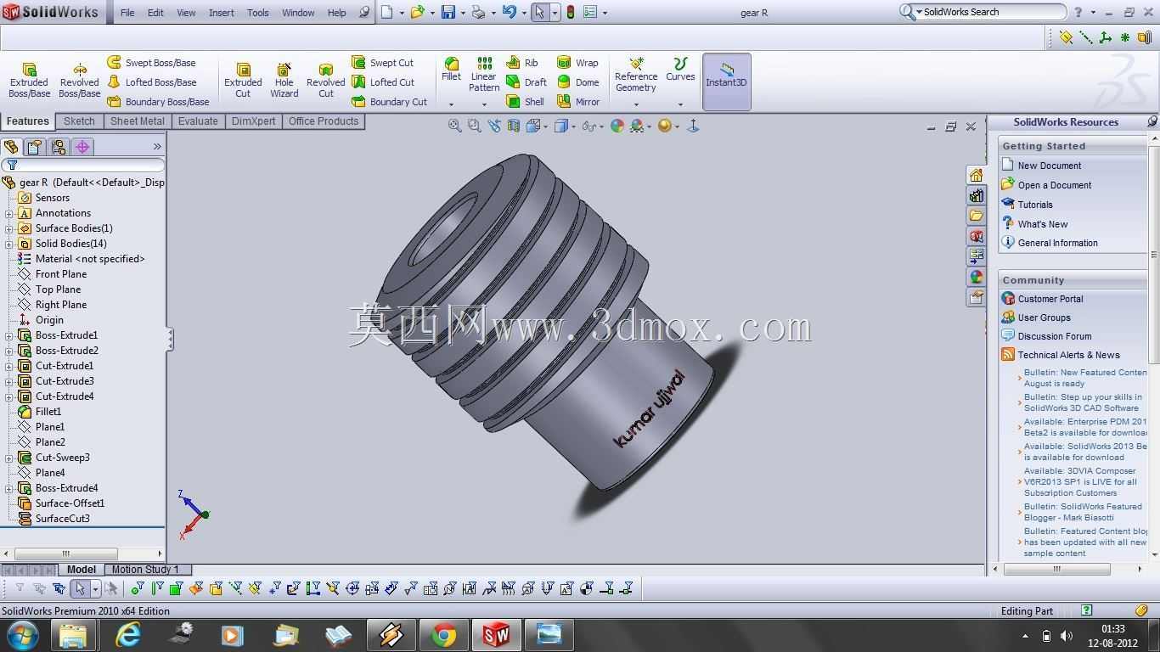The width and height of the screenshot is (1160, 652).
Task: Choose Boundary Boss/Base feature
Action: pos(158,102)
